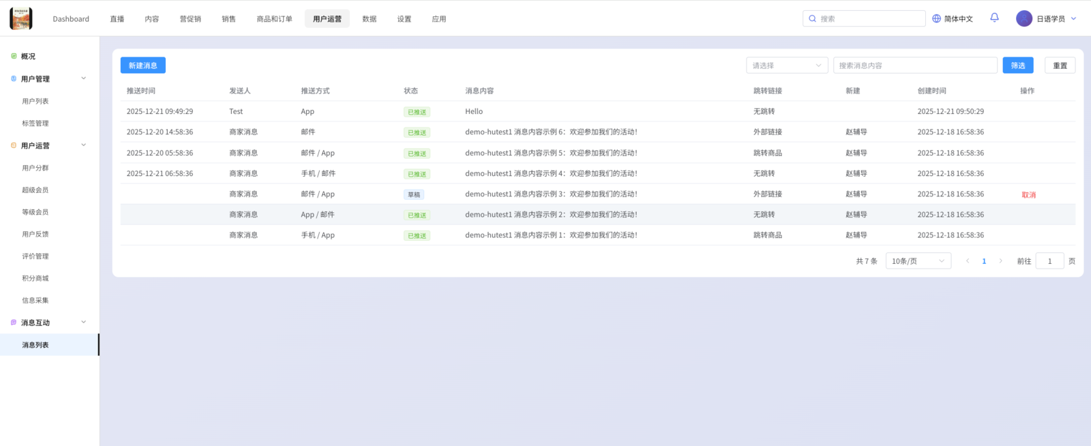Go to next page arrow
The image size is (1091, 446).
click(1000, 261)
